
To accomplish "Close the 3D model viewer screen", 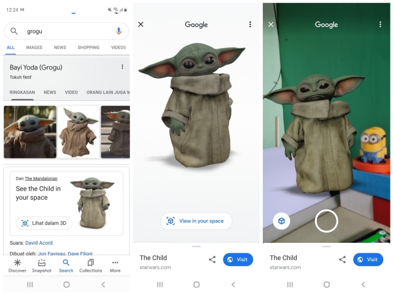I will coord(141,25).
